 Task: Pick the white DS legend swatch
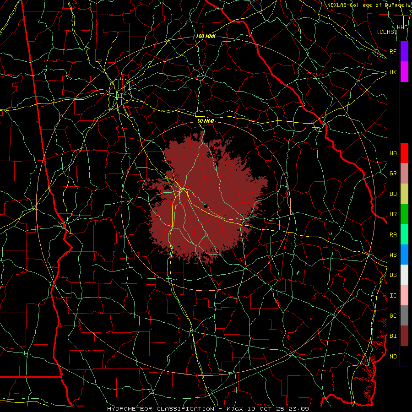tap(404, 275)
